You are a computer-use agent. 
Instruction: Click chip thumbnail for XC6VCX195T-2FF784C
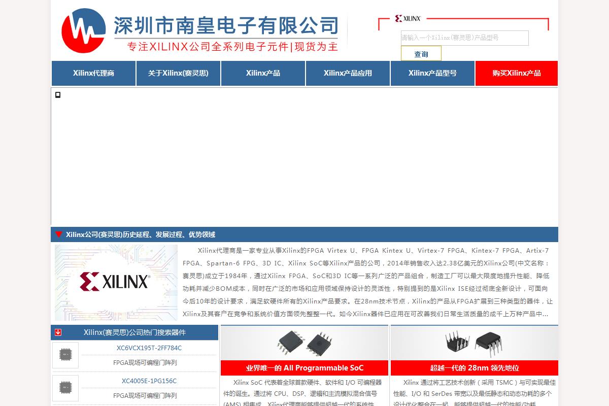click(x=65, y=355)
